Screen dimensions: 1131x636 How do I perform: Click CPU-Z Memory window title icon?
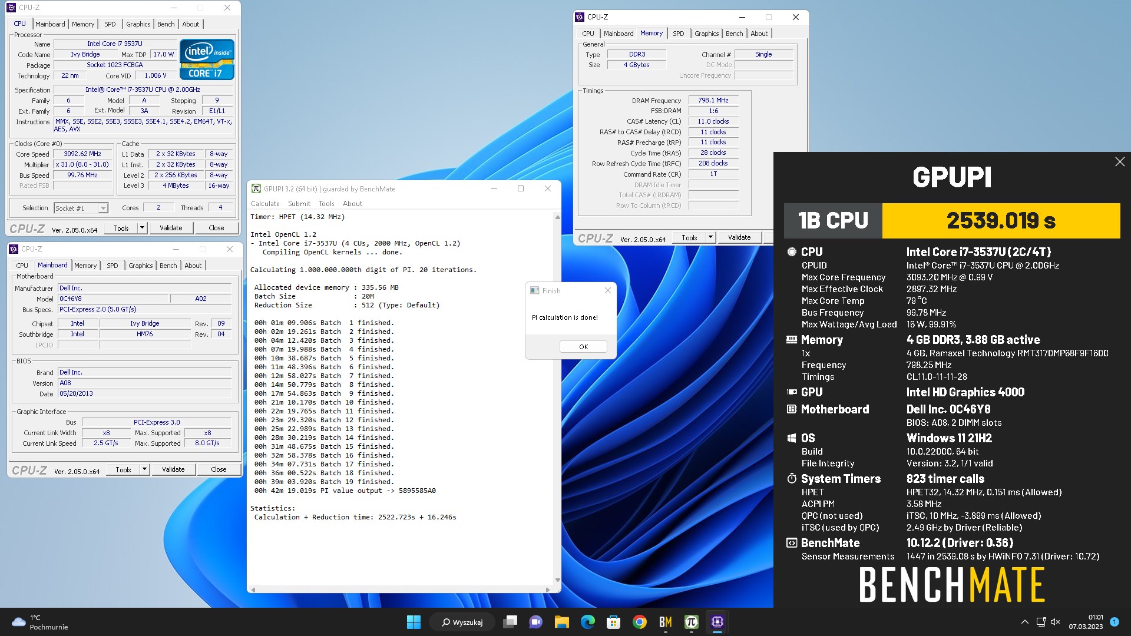580,17
